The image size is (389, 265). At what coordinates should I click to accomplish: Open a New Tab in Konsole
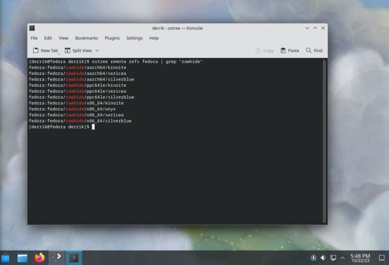45,50
